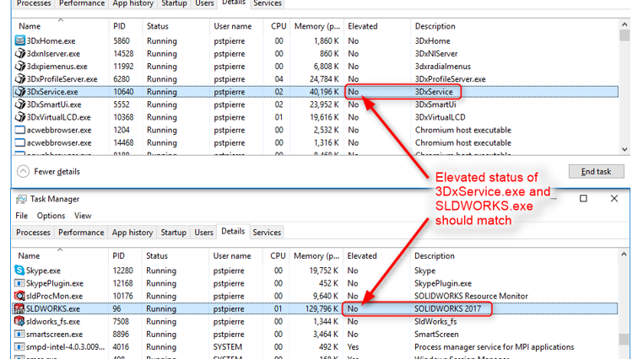The image size is (638, 359).
Task: Click upper list scroll down arrow
Action: coord(624,149)
